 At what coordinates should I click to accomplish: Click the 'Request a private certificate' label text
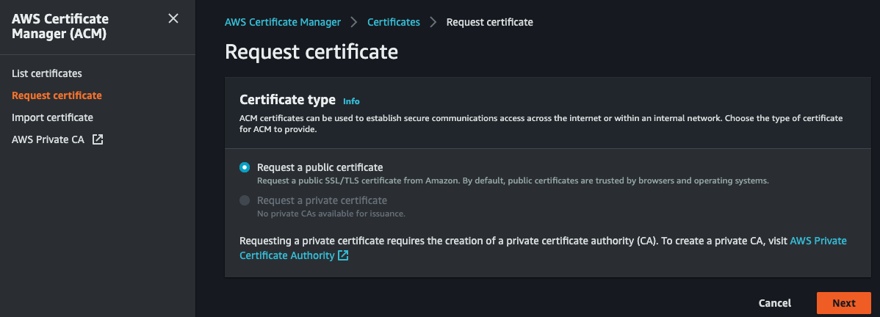click(x=322, y=200)
